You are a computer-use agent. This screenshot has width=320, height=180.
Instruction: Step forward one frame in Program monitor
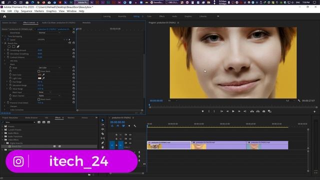point(239,111)
